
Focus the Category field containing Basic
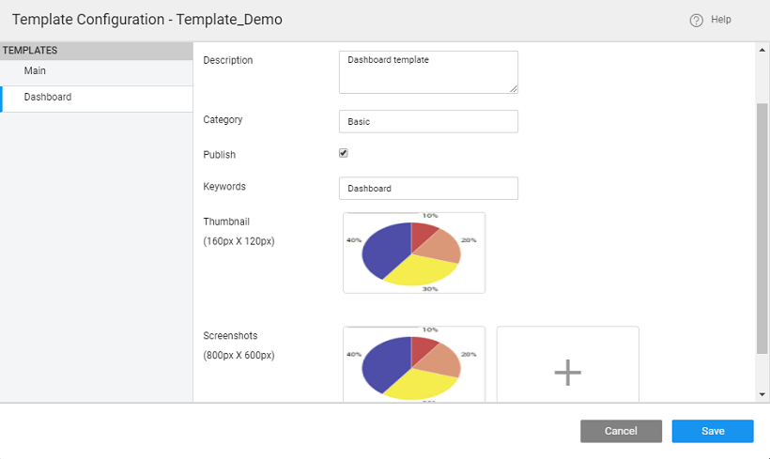427,122
